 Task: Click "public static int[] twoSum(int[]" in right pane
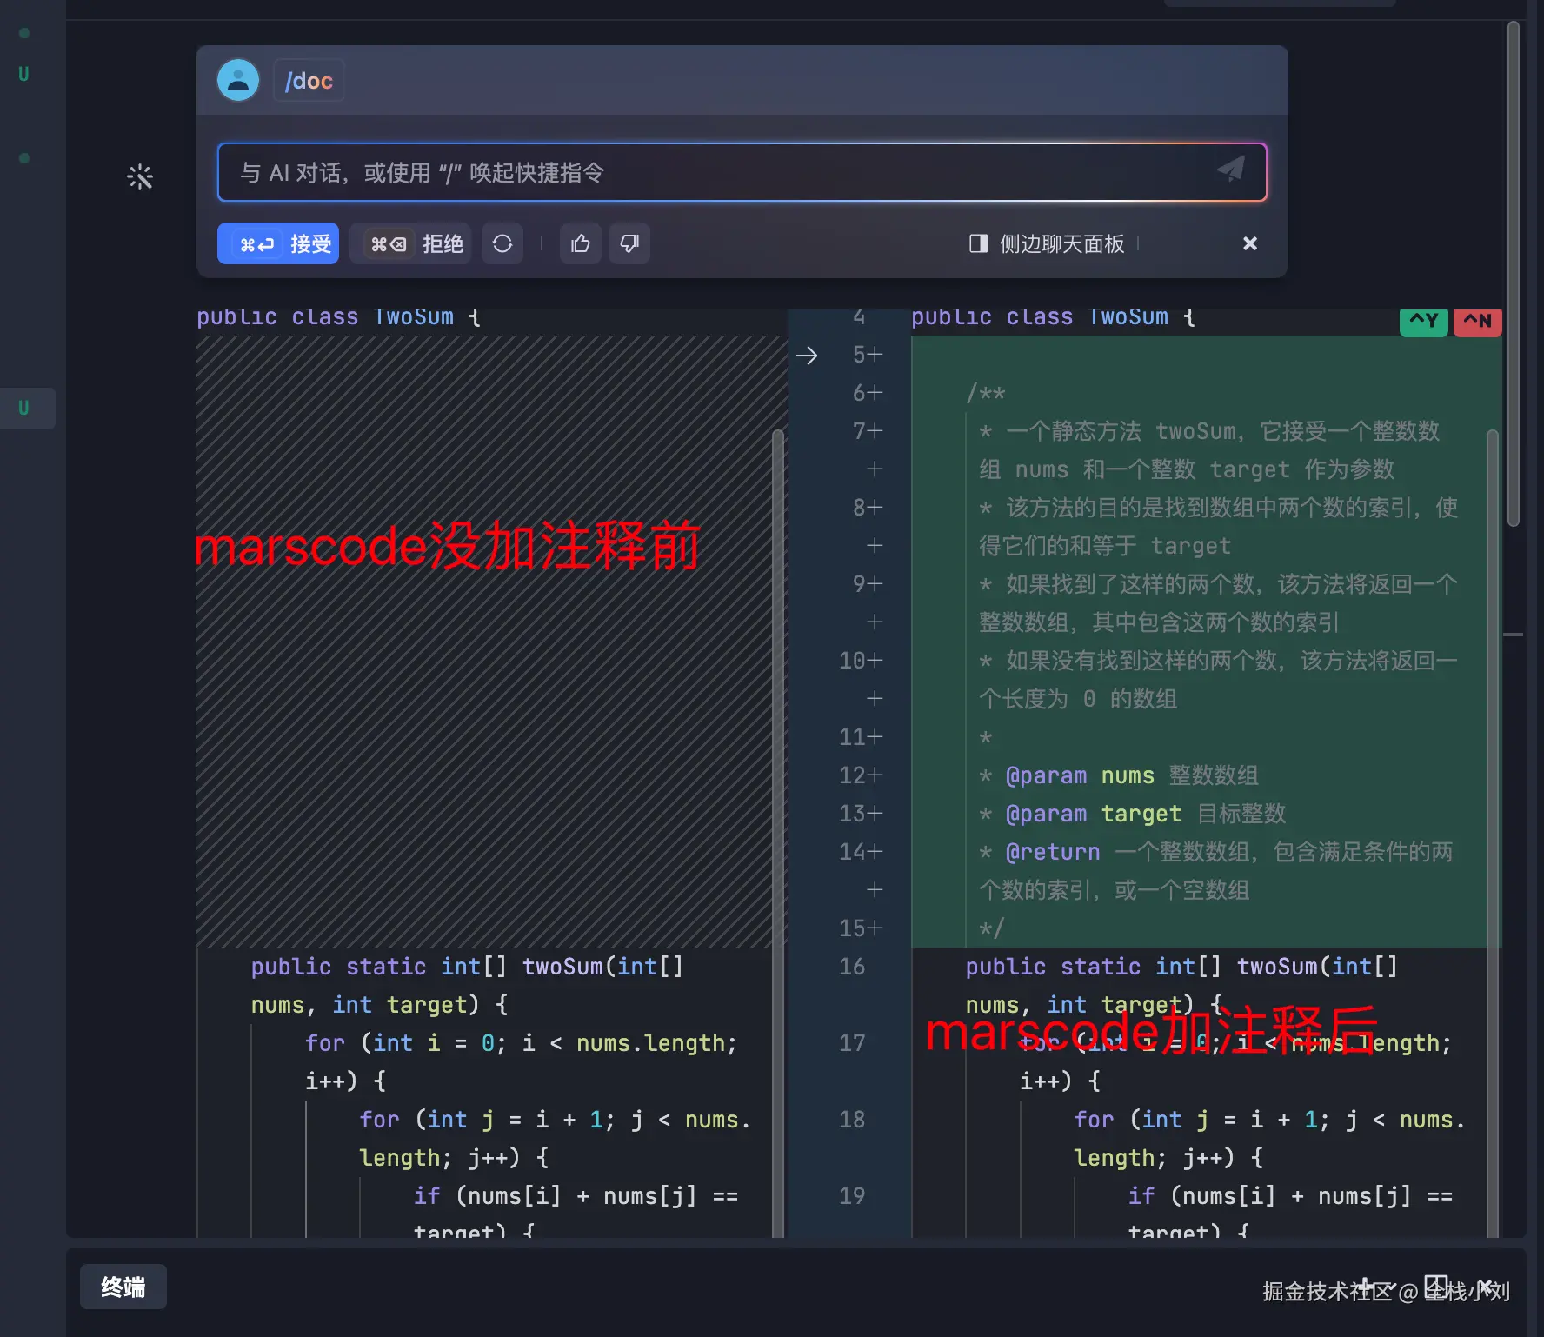click(x=1182, y=967)
